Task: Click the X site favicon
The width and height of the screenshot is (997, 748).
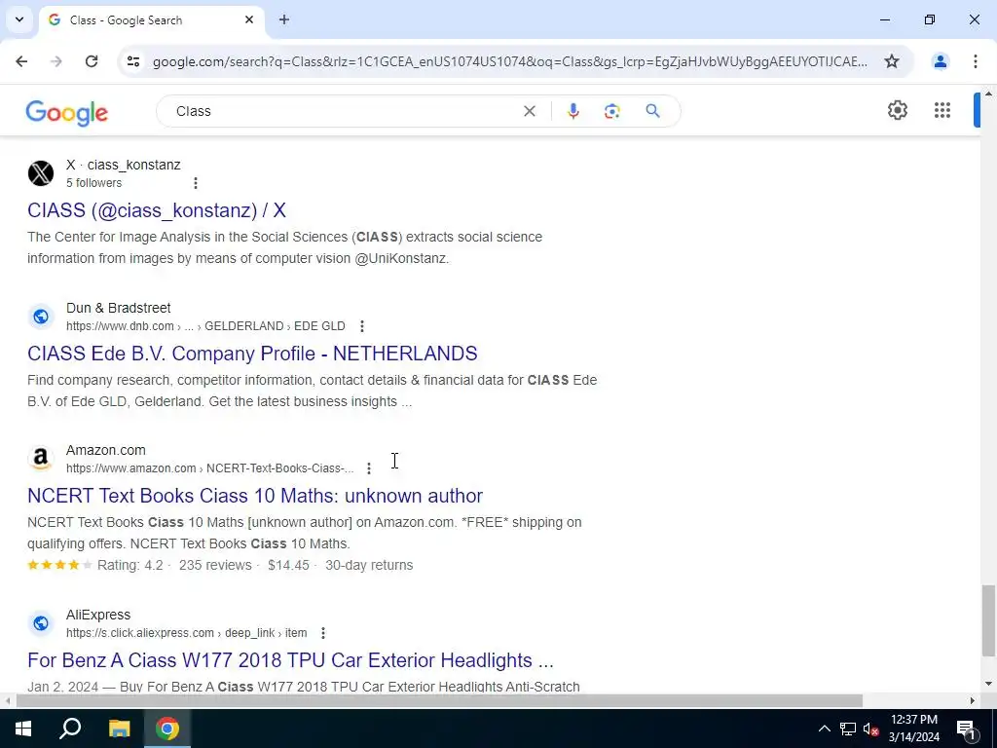Action: coord(41,173)
